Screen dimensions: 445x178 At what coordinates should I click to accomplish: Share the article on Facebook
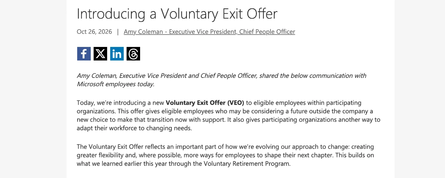(84, 54)
